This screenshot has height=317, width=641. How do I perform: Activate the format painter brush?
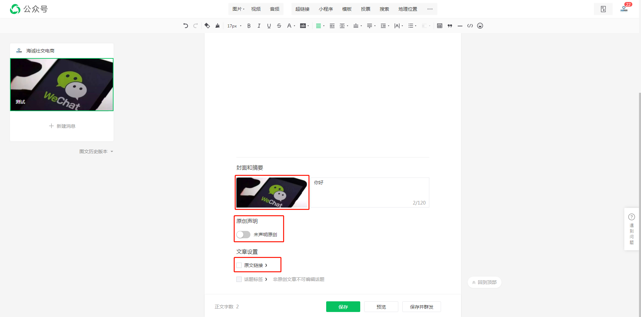(x=218, y=26)
